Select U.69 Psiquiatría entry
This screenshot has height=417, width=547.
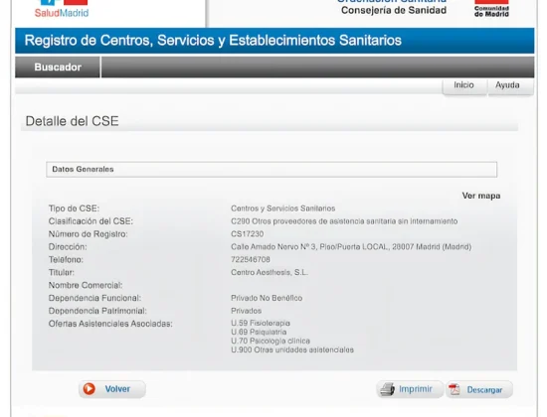(x=259, y=332)
